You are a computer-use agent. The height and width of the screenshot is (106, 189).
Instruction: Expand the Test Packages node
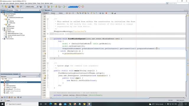point(3,28)
